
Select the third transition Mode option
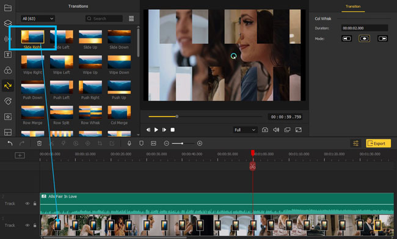pos(382,39)
